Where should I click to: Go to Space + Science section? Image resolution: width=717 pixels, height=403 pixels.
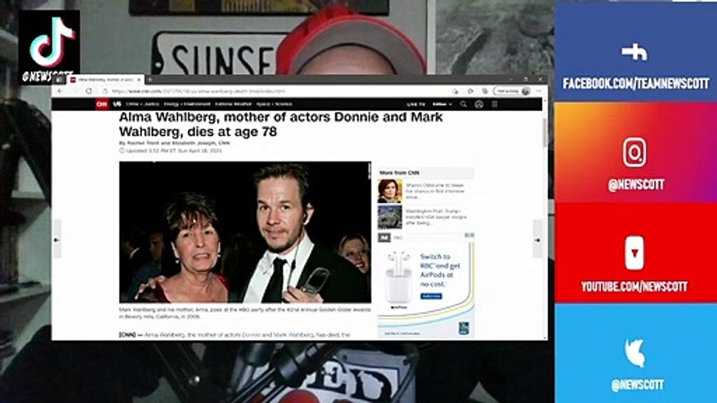coord(274,104)
